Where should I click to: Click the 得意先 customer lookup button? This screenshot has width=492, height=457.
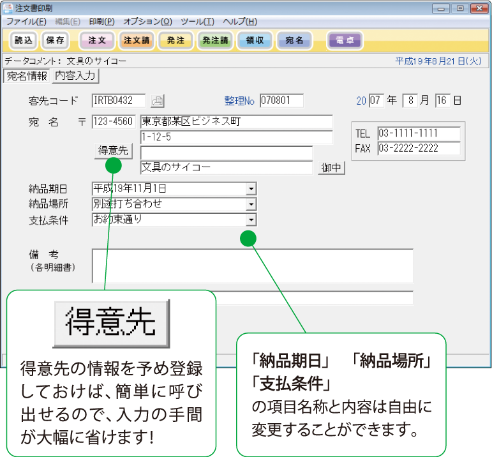point(113,151)
